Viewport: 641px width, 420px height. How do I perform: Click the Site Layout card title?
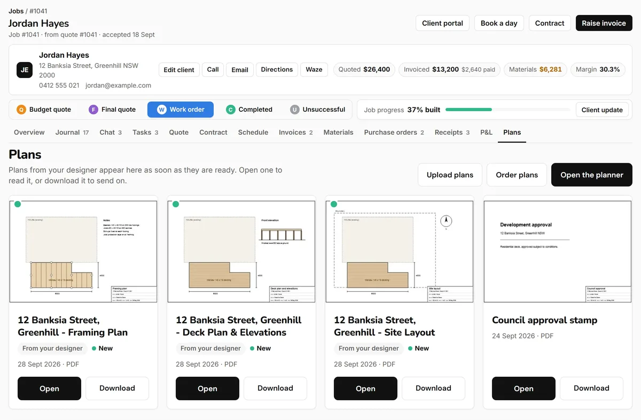[385, 326]
